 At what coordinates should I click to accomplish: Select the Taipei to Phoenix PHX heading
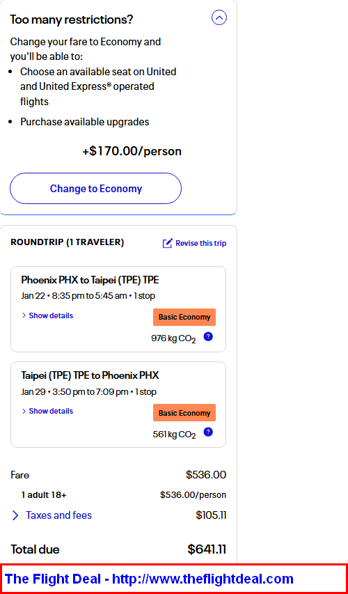pos(90,375)
